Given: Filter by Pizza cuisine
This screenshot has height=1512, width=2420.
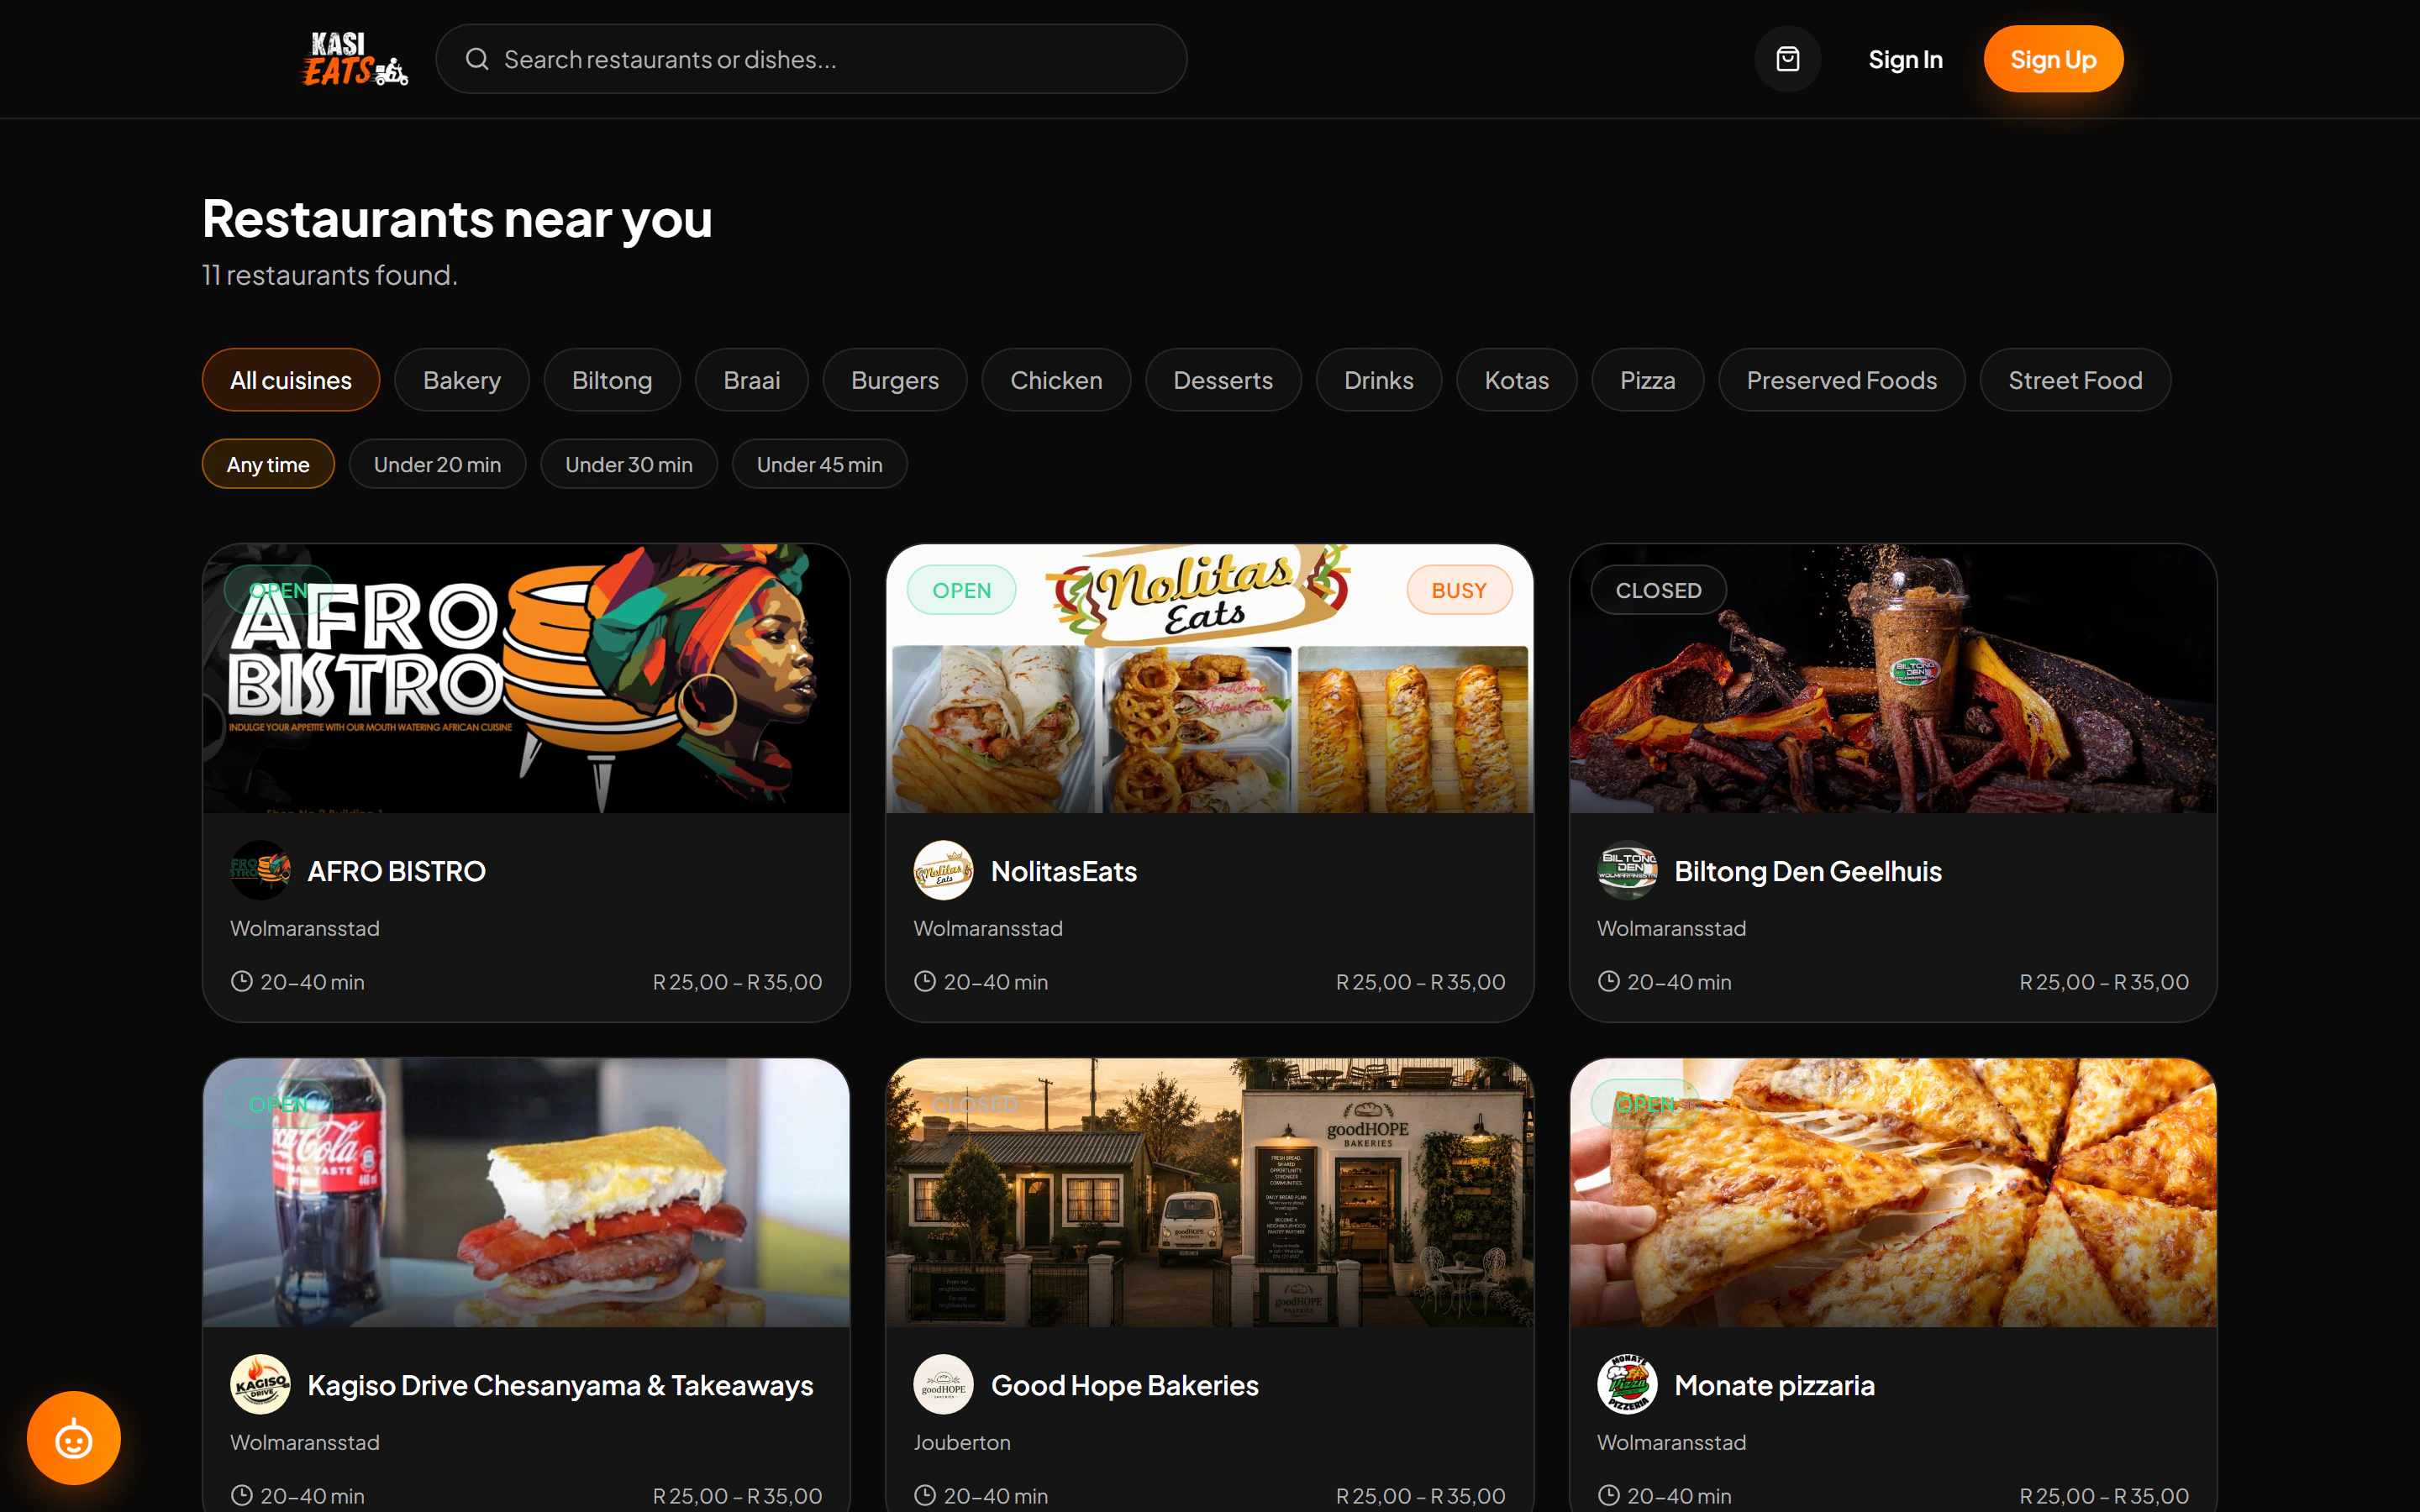Looking at the screenshot, I should click(x=1647, y=380).
